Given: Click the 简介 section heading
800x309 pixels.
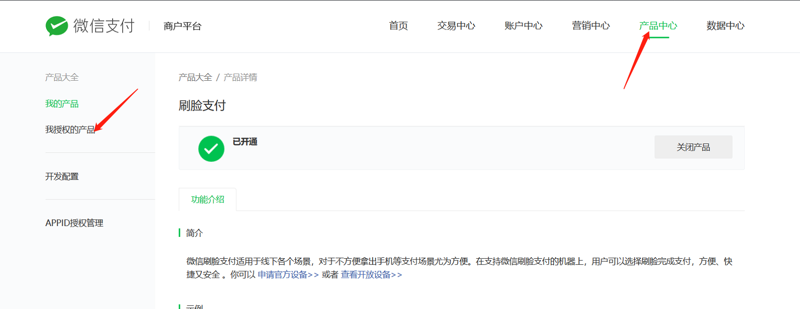Looking at the screenshot, I should (x=194, y=233).
